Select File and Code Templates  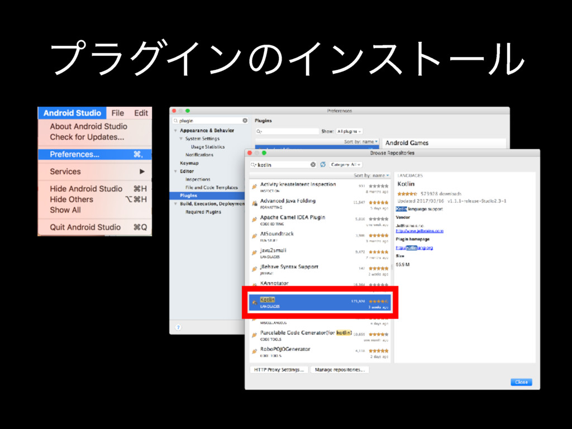tap(211, 187)
